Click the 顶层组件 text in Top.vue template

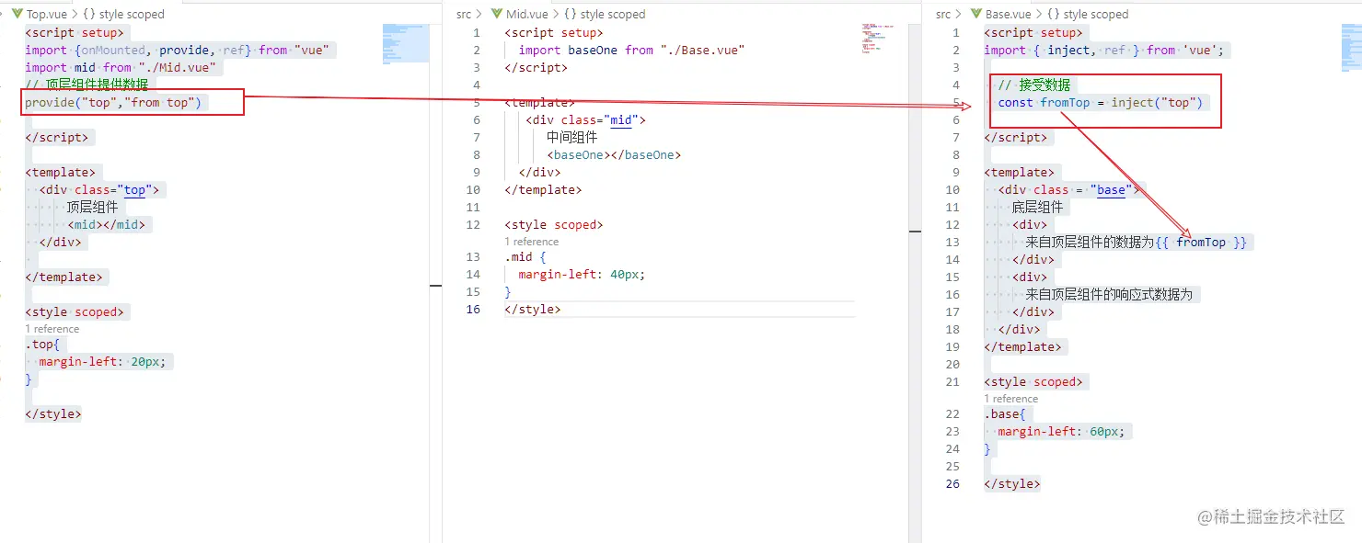[92, 207]
